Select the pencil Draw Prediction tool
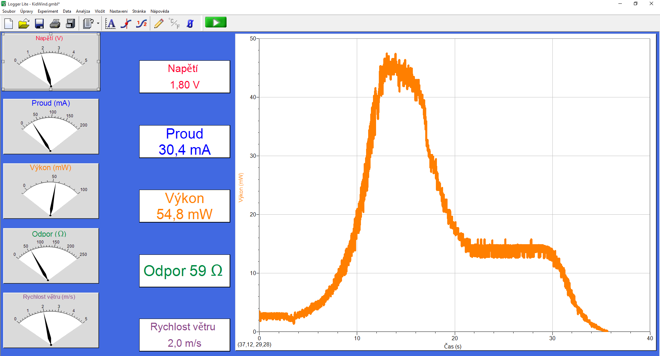Screen dimensions: 660x356 [159, 23]
